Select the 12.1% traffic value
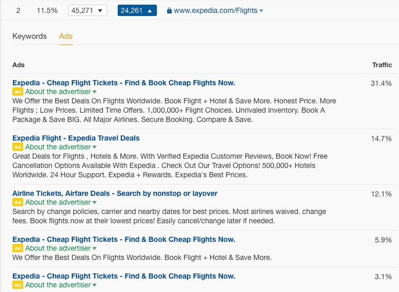Image resolution: width=399 pixels, height=292 pixels. [x=381, y=194]
